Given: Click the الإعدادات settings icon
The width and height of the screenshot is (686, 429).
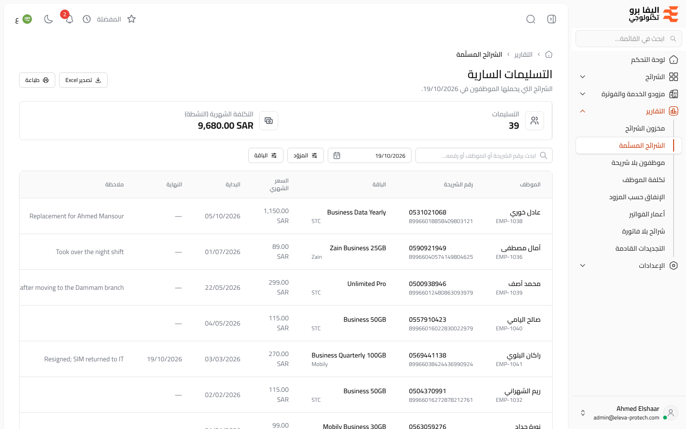Looking at the screenshot, I should (x=674, y=266).
